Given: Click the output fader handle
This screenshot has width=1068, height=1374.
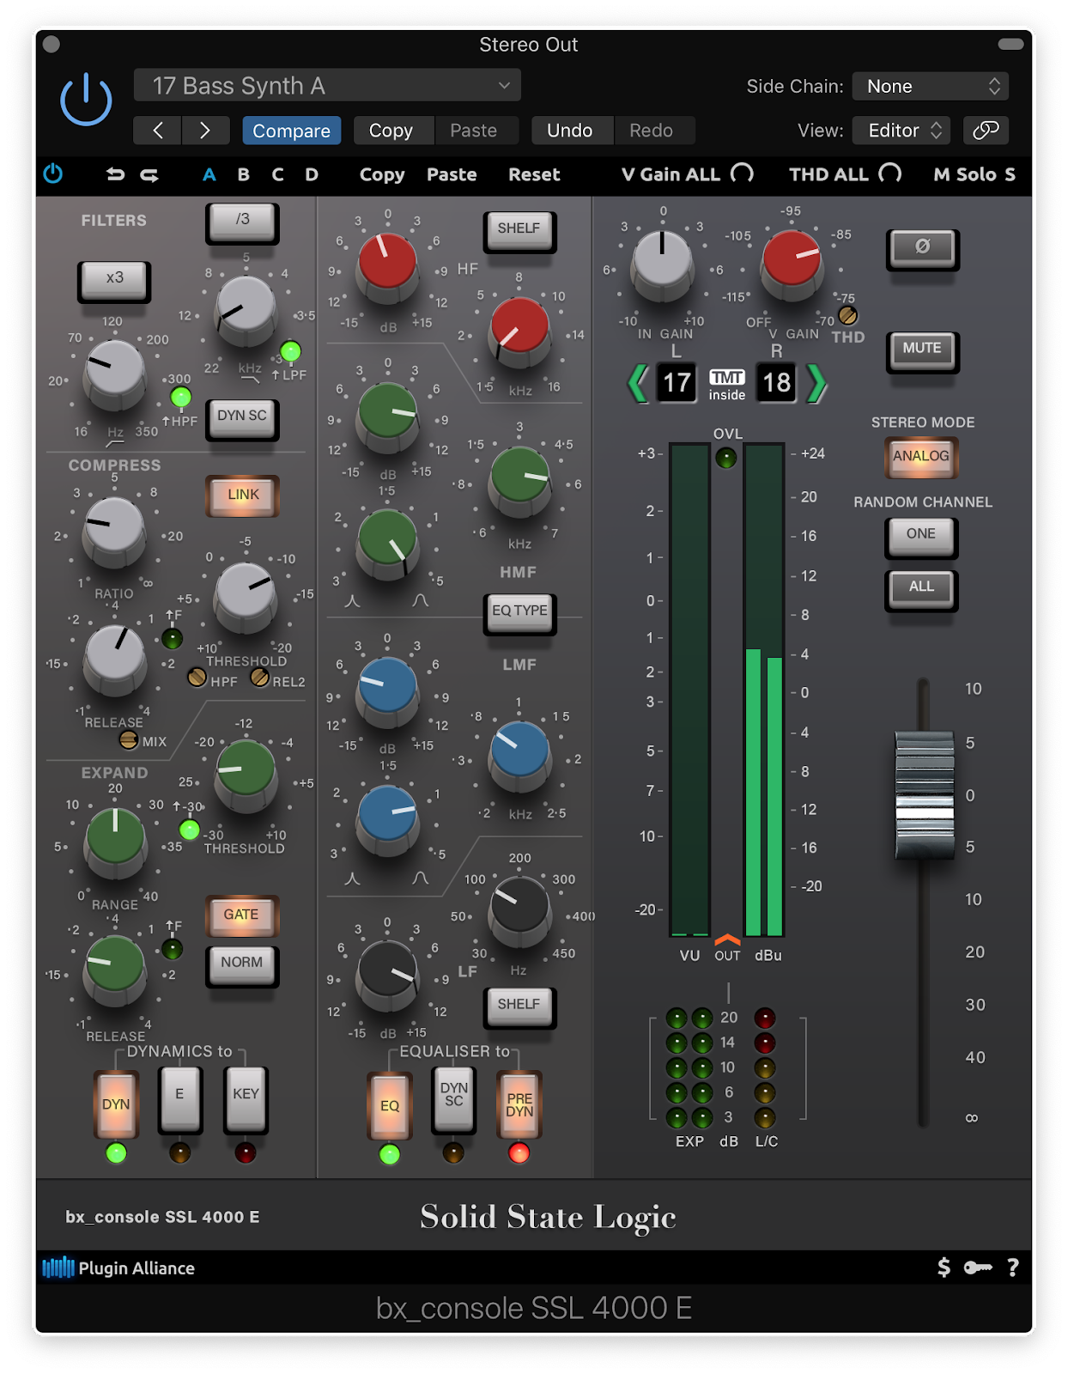Looking at the screenshot, I should [x=925, y=794].
